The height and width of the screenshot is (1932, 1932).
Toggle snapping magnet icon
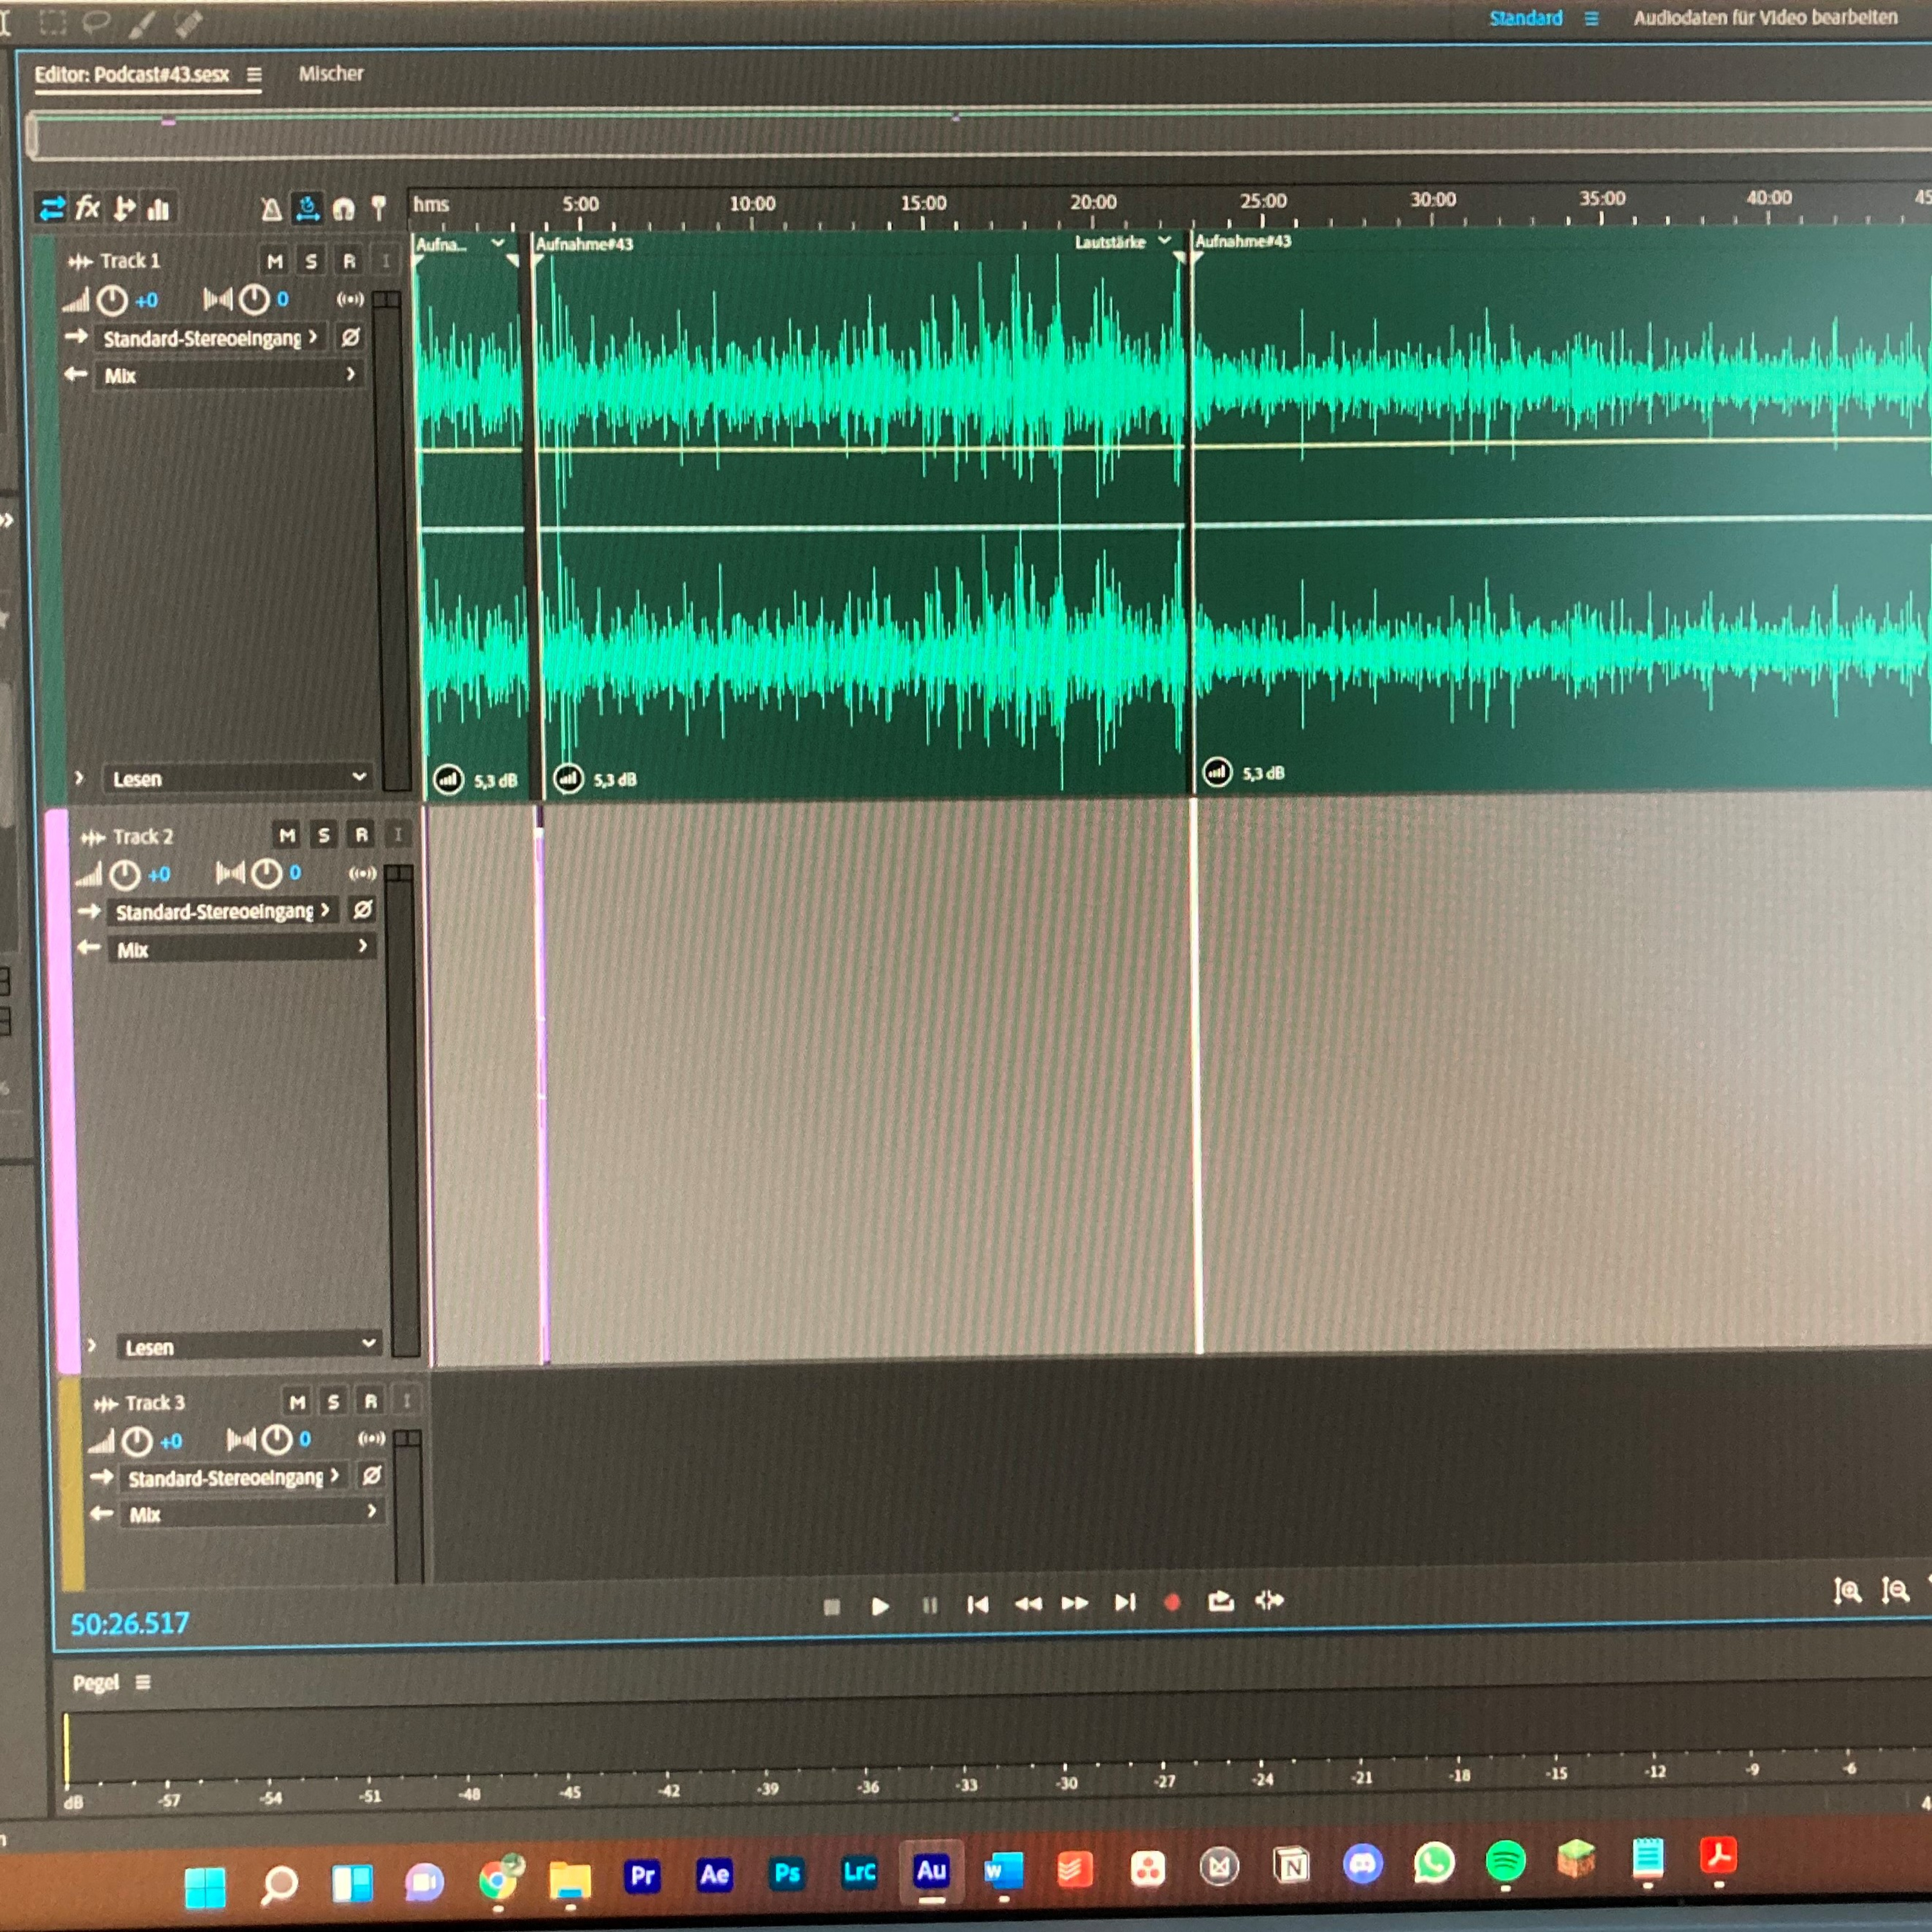[344, 209]
